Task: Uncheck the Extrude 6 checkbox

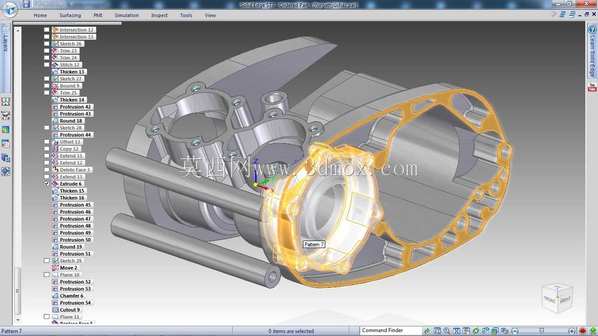Action: pos(47,184)
